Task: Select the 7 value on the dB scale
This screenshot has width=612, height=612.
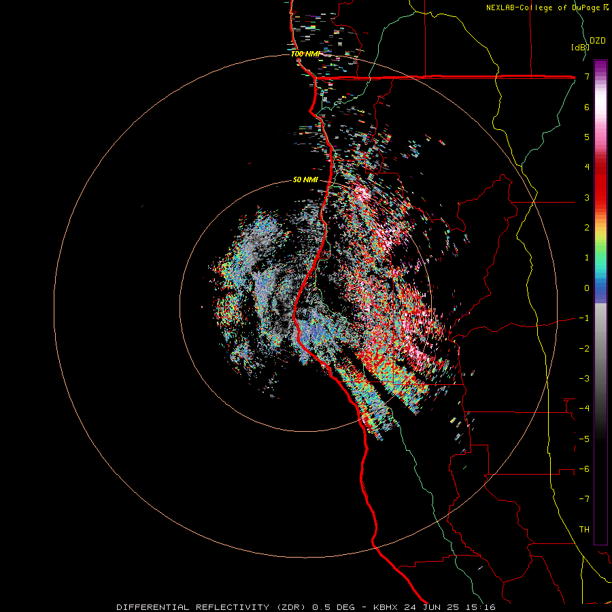Action: click(587, 76)
